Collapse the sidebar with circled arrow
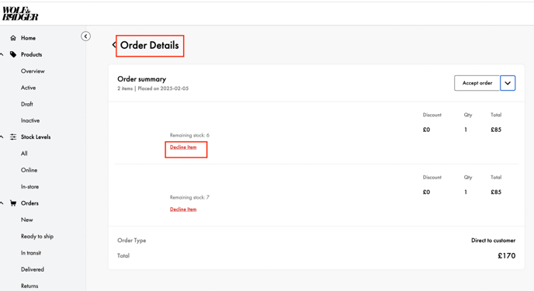534x291 pixels. pos(86,36)
